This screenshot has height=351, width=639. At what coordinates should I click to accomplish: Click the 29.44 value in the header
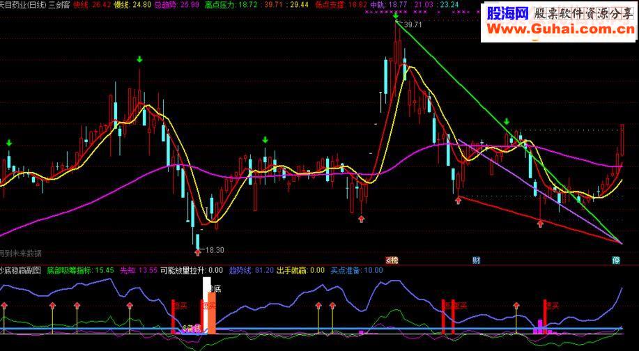click(x=300, y=4)
